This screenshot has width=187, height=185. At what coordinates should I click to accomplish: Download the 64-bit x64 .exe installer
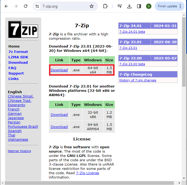59,70
